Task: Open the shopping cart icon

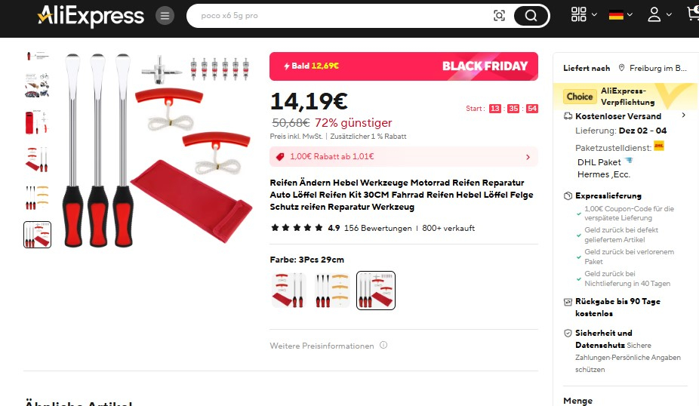Action: click(693, 14)
